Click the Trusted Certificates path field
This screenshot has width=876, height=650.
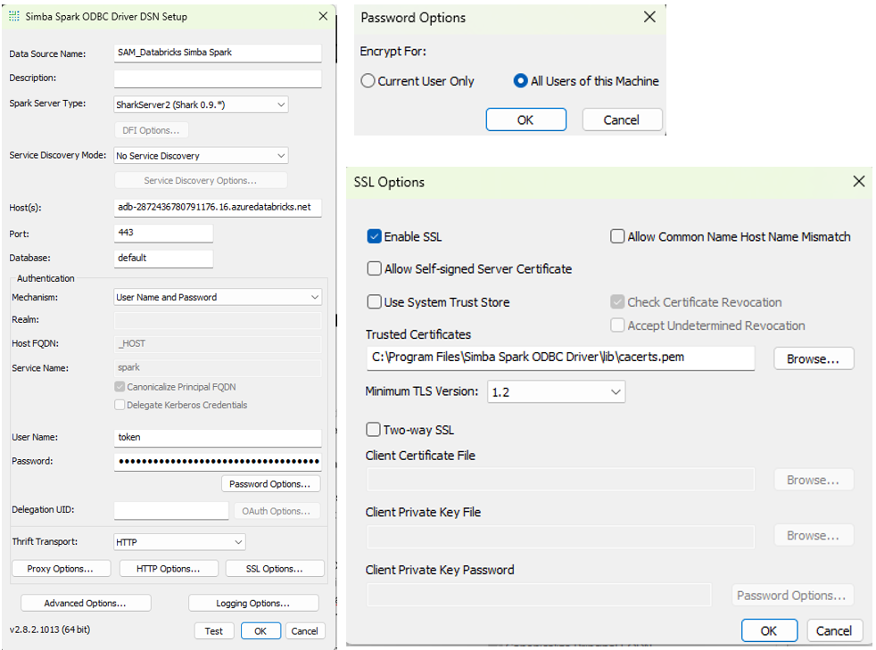(560, 358)
